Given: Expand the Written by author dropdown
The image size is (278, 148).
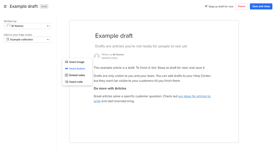Looking at the screenshot, I should 48,26.
